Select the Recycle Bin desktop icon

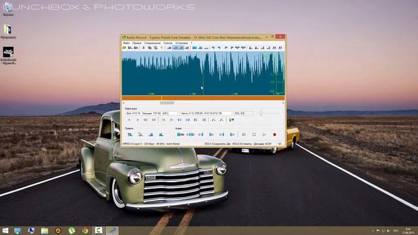pyautogui.click(x=8, y=8)
